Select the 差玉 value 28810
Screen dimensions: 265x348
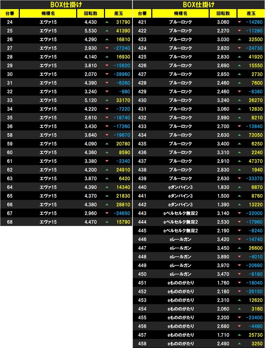tap(123, 205)
